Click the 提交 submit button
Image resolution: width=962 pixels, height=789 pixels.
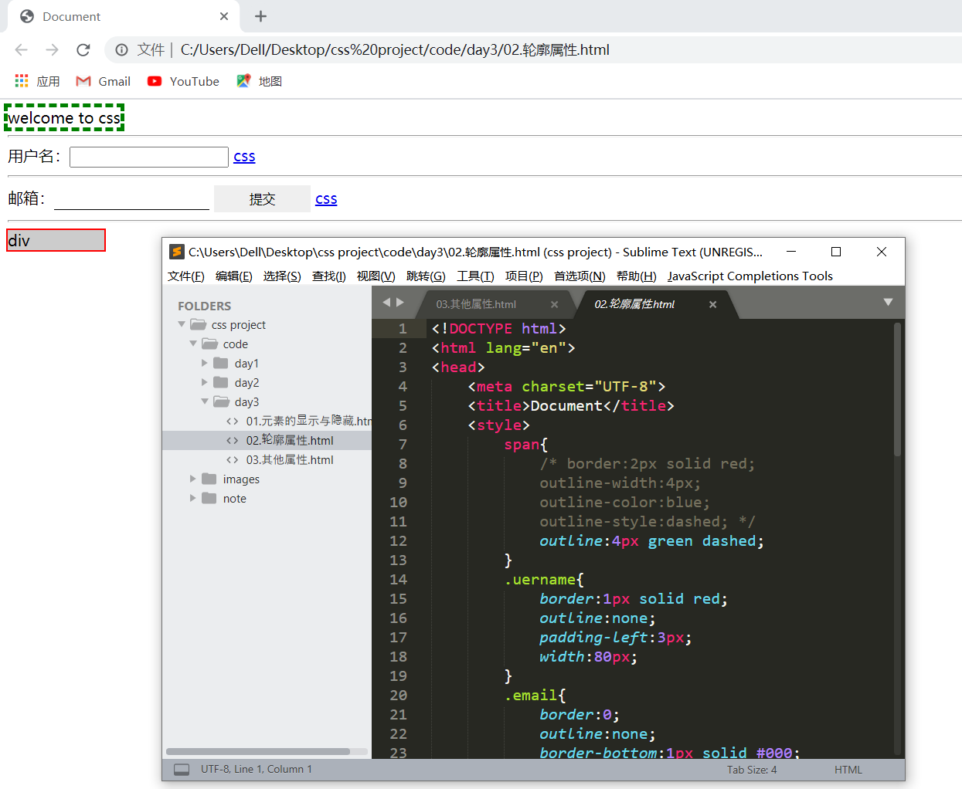tap(262, 198)
